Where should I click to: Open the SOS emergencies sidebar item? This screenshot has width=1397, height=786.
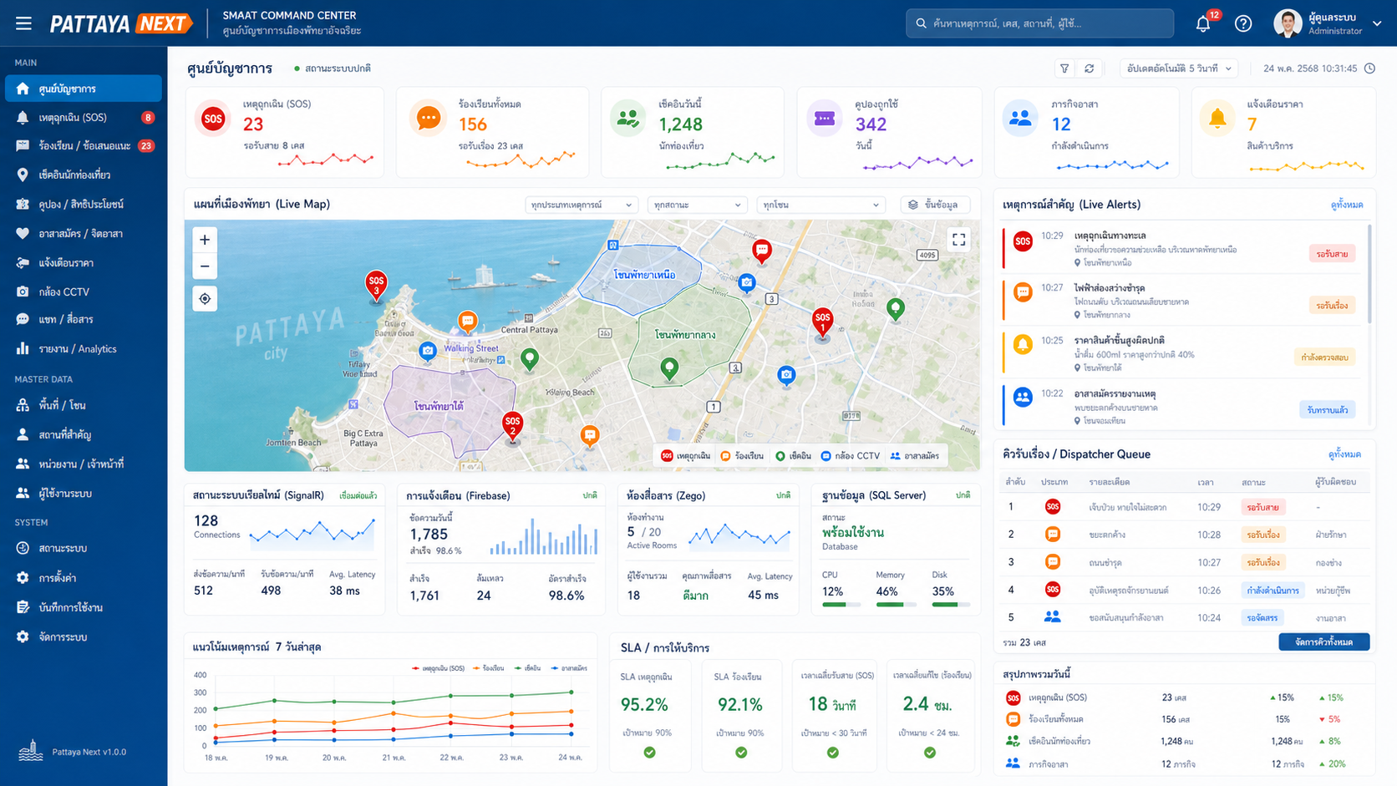point(84,118)
